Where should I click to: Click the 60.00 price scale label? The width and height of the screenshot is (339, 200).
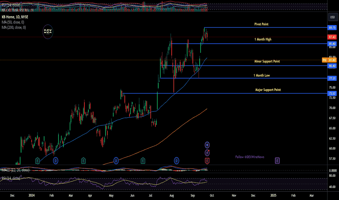click(x=332, y=148)
